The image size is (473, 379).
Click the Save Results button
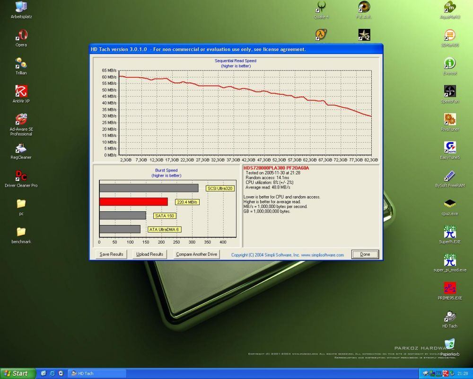click(x=111, y=254)
